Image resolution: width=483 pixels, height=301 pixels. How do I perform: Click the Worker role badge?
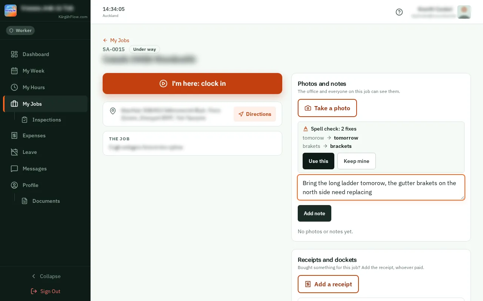pos(20,30)
